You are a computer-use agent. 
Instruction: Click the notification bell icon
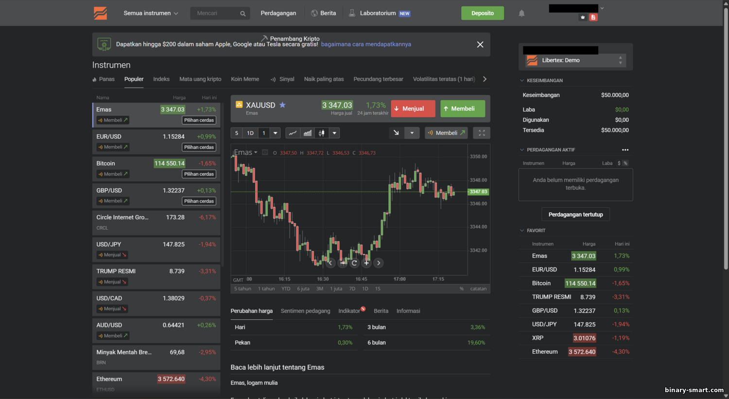(x=521, y=13)
